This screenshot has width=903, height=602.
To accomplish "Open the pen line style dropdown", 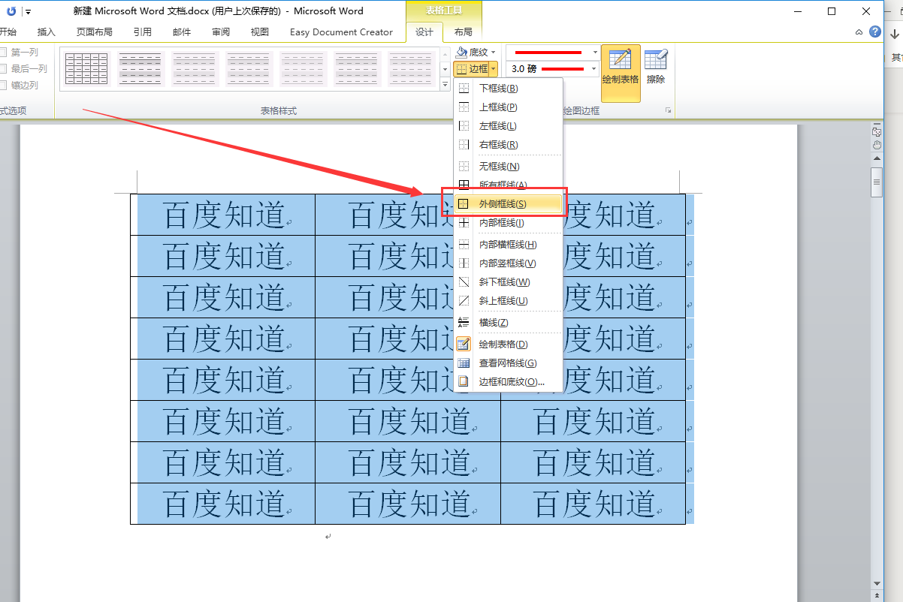I will [x=596, y=53].
